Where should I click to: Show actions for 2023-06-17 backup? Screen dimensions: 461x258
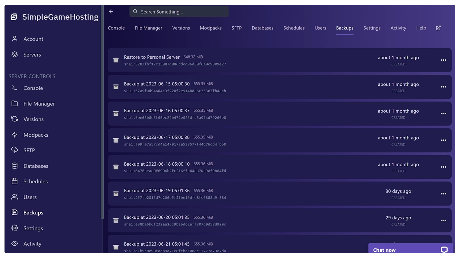pos(443,140)
